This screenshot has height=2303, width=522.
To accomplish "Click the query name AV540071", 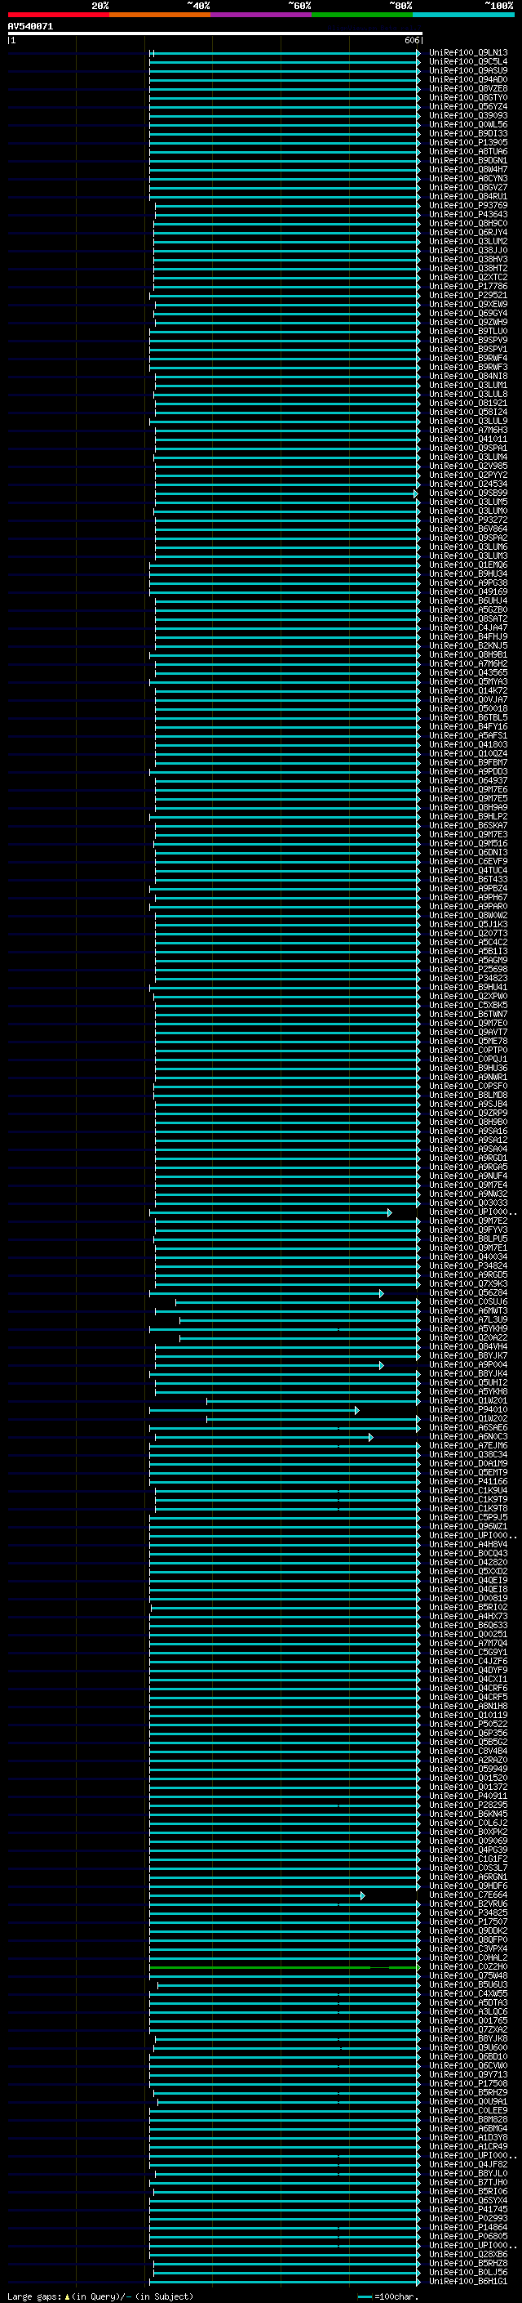I will [30, 27].
